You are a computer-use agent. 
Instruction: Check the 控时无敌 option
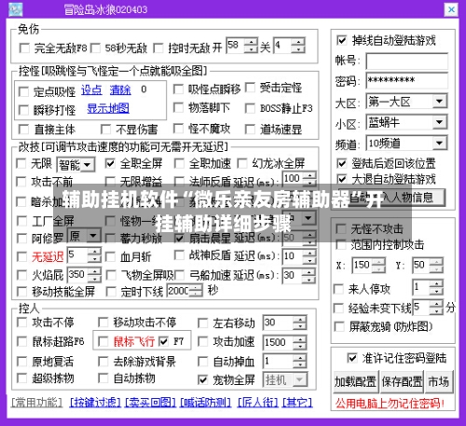coord(158,48)
